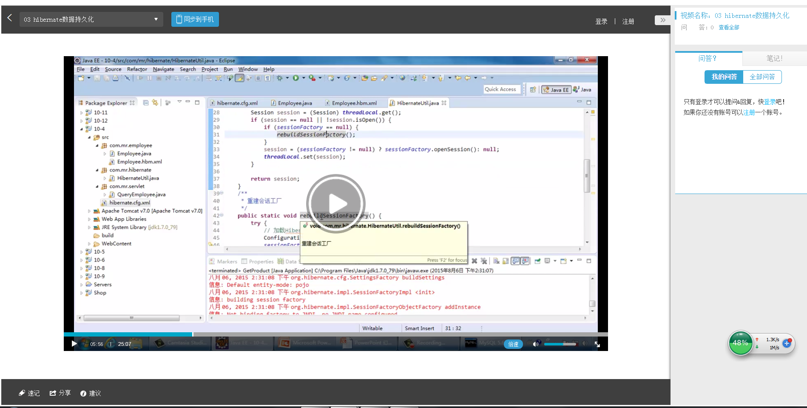Click the green Run button in the Eclipse toolbar

pos(296,78)
